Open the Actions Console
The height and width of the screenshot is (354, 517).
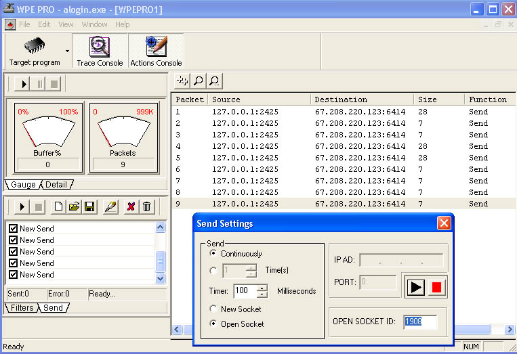tap(156, 51)
